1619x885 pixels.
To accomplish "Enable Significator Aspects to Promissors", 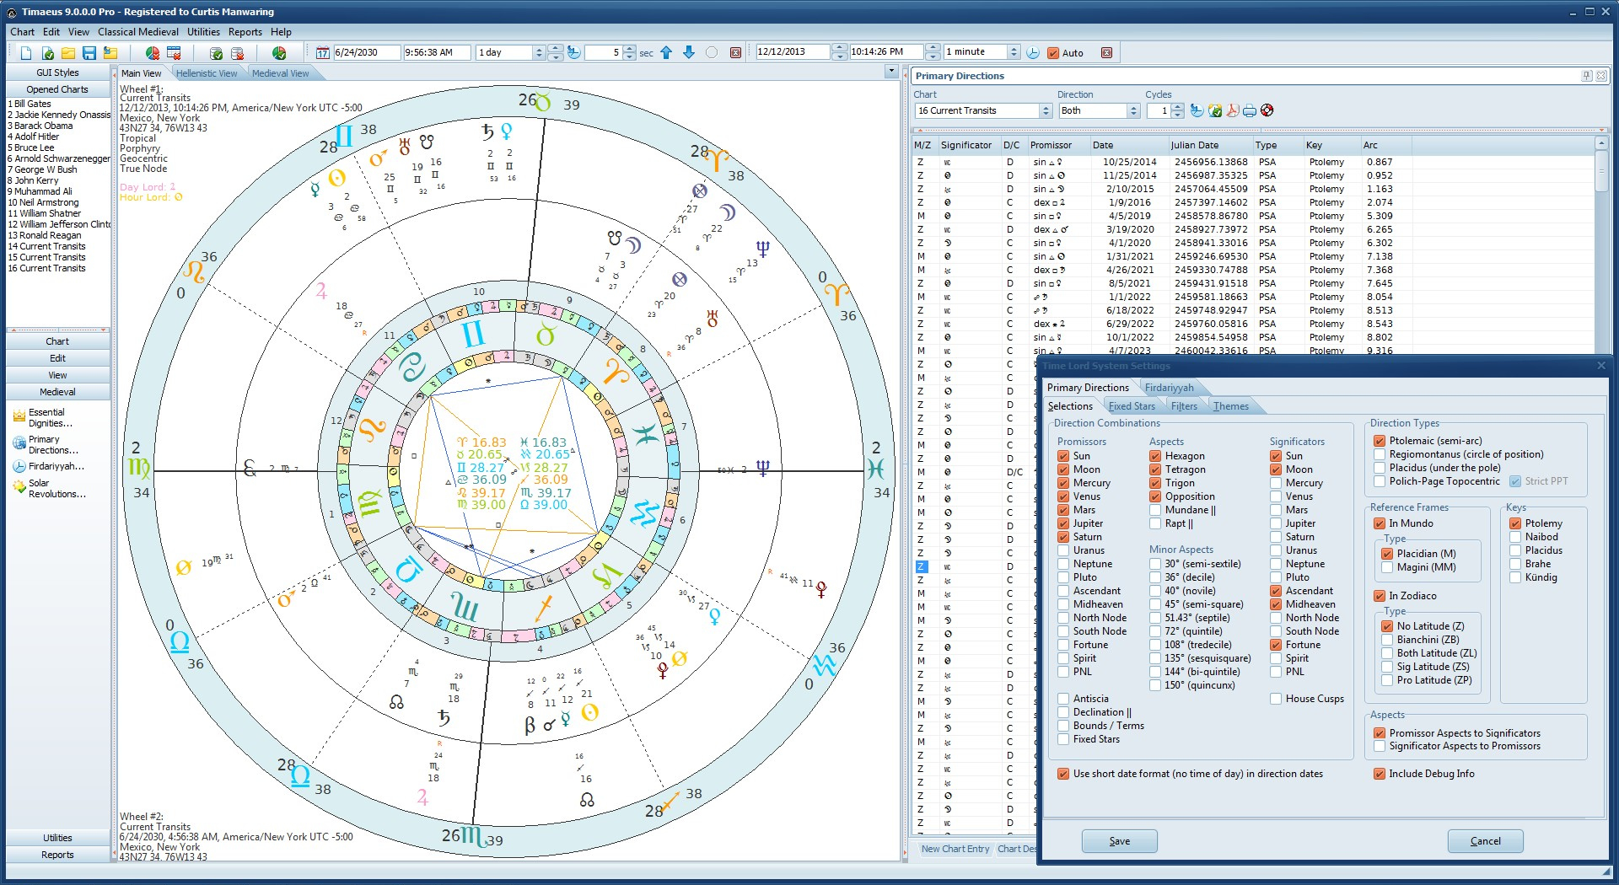I will [1380, 746].
